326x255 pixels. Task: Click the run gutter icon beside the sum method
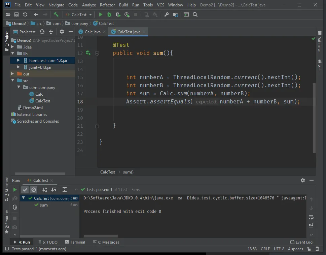(x=88, y=53)
